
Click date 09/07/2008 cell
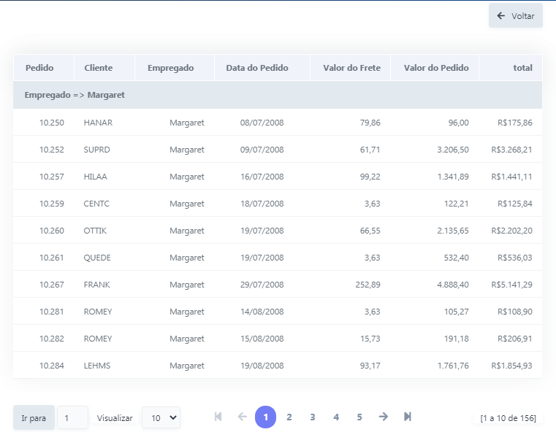tap(262, 150)
